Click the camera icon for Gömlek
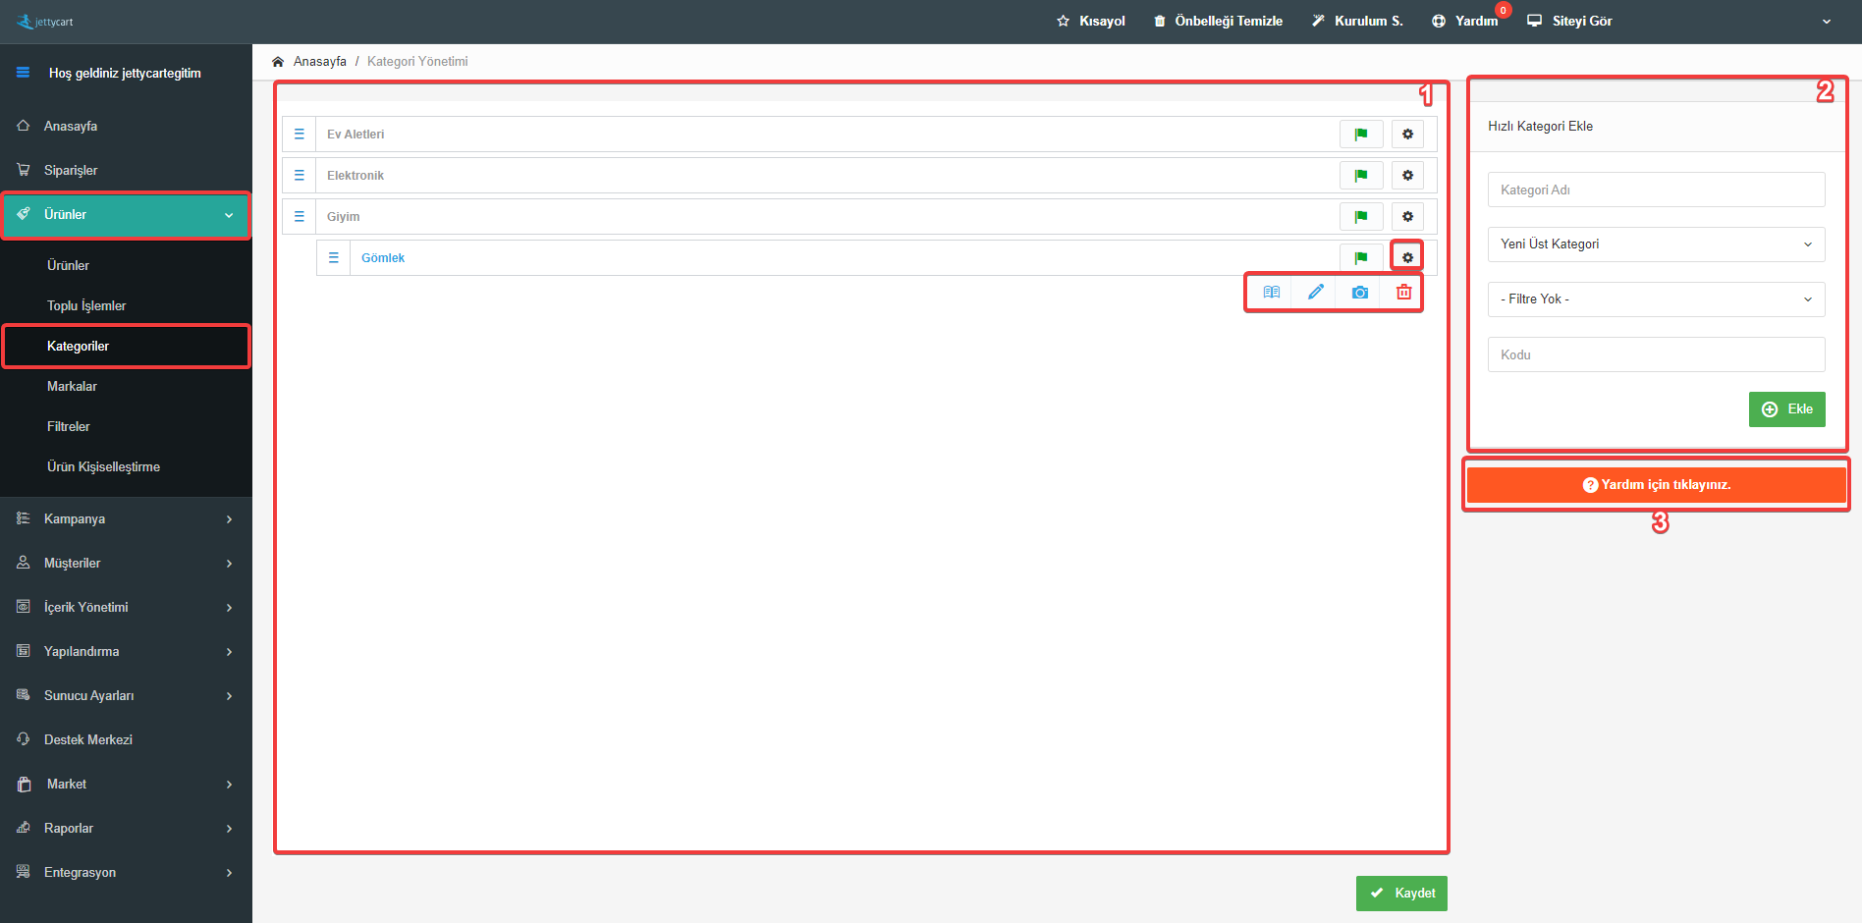The width and height of the screenshot is (1862, 923). click(1360, 293)
